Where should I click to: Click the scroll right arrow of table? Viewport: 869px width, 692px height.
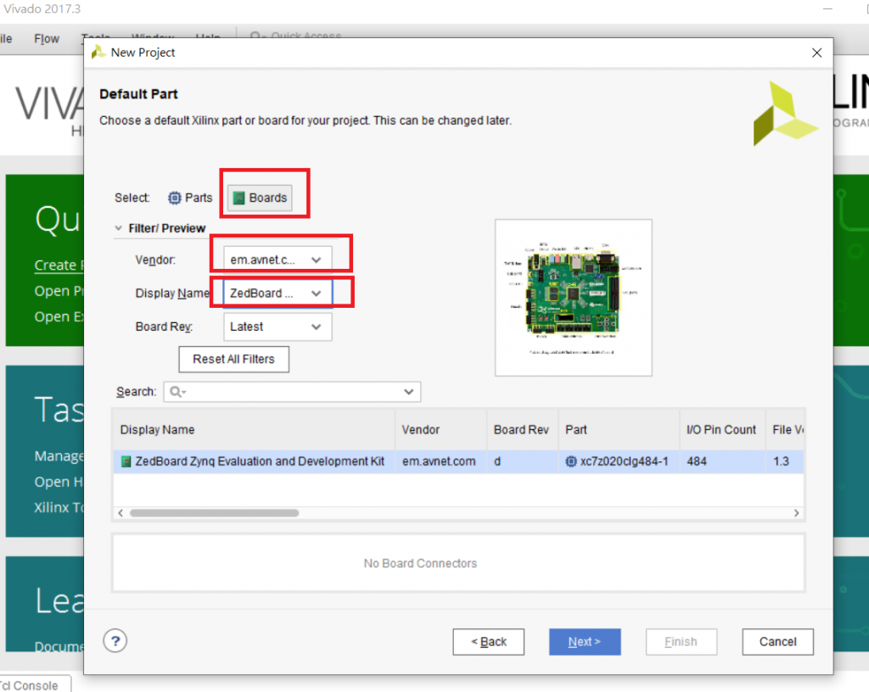796,513
